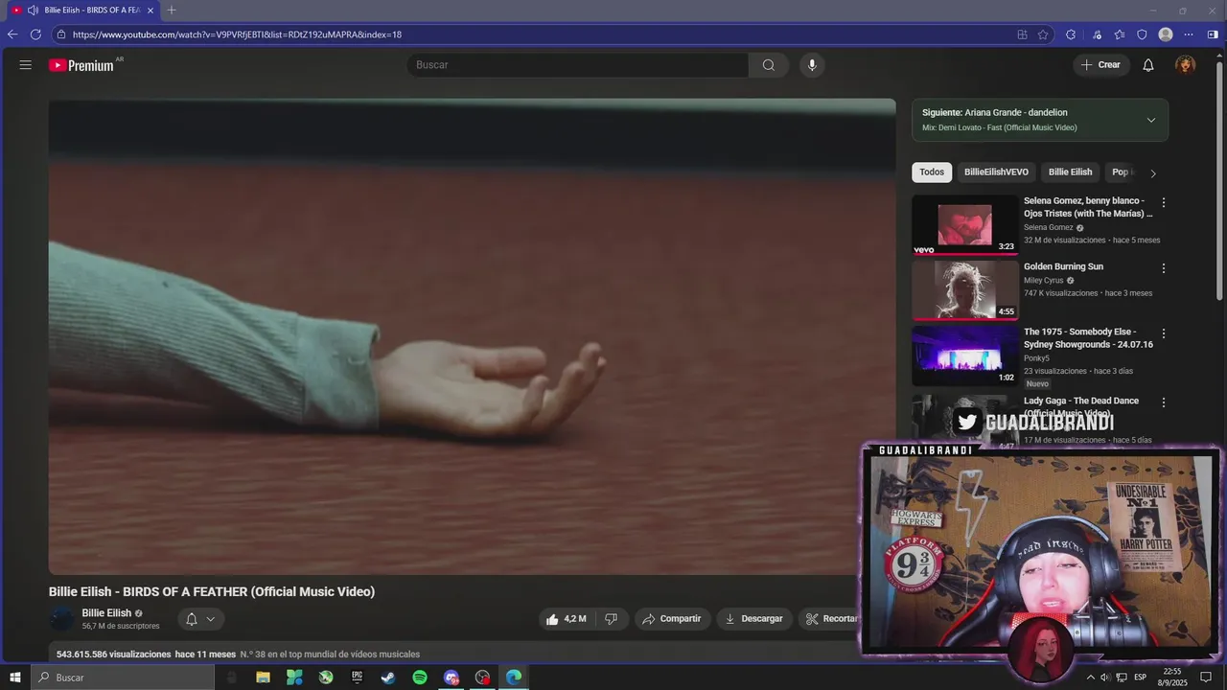Click the Descargar button
This screenshot has width=1227, height=690.
tap(754, 619)
